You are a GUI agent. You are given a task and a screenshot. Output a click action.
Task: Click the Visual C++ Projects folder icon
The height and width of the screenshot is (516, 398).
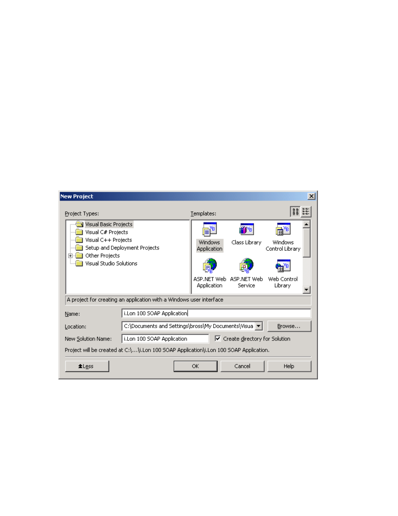79,240
